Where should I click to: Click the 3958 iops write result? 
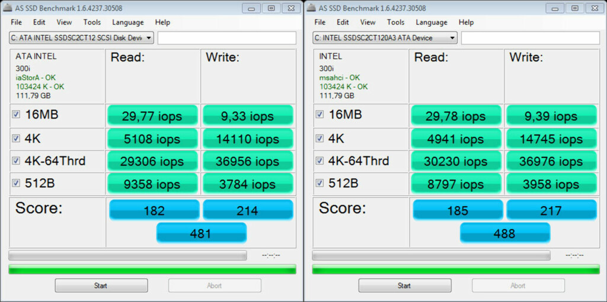pos(551,184)
